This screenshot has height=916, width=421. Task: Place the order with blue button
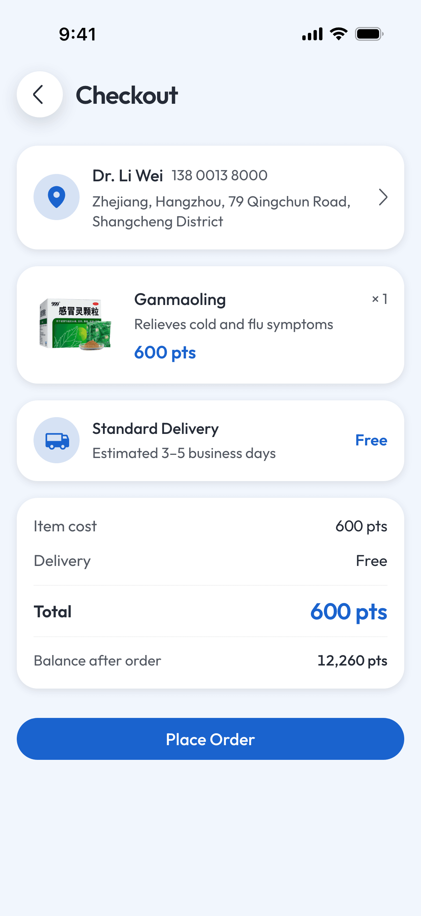pyautogui.click(x=210, y=739)
